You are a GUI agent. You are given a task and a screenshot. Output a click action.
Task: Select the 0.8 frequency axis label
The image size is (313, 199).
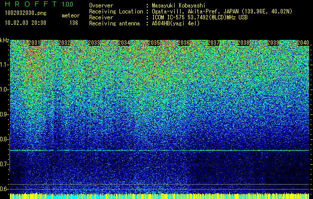(x=4, y=139)
